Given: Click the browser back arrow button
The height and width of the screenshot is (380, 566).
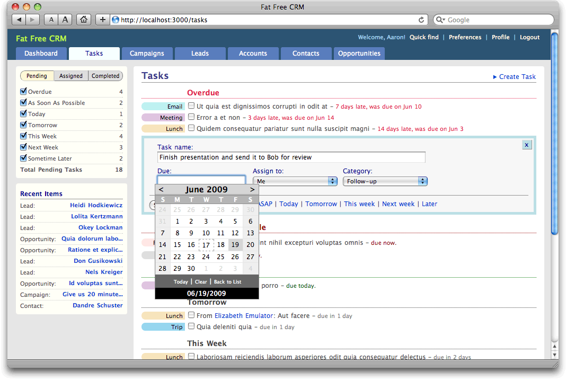Looking at the screenshot, I should point(19,20).
